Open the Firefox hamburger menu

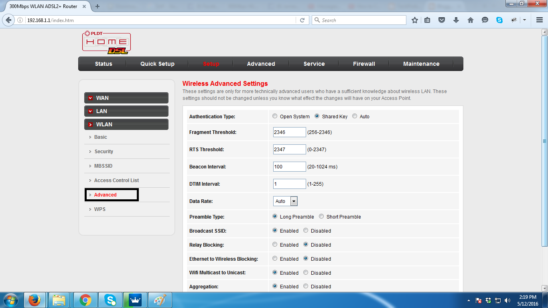pyautogui.click(x=540, y=20)
